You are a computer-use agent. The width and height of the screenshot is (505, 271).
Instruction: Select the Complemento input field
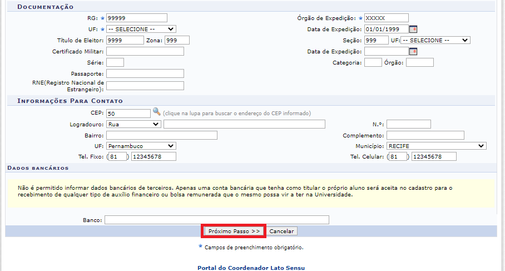coord(425,135)
